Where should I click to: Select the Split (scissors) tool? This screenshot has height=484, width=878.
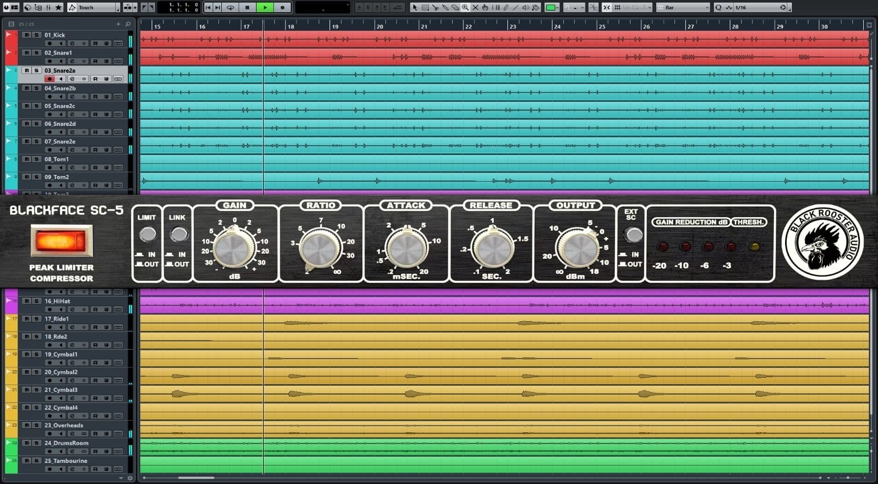point(436,7)
